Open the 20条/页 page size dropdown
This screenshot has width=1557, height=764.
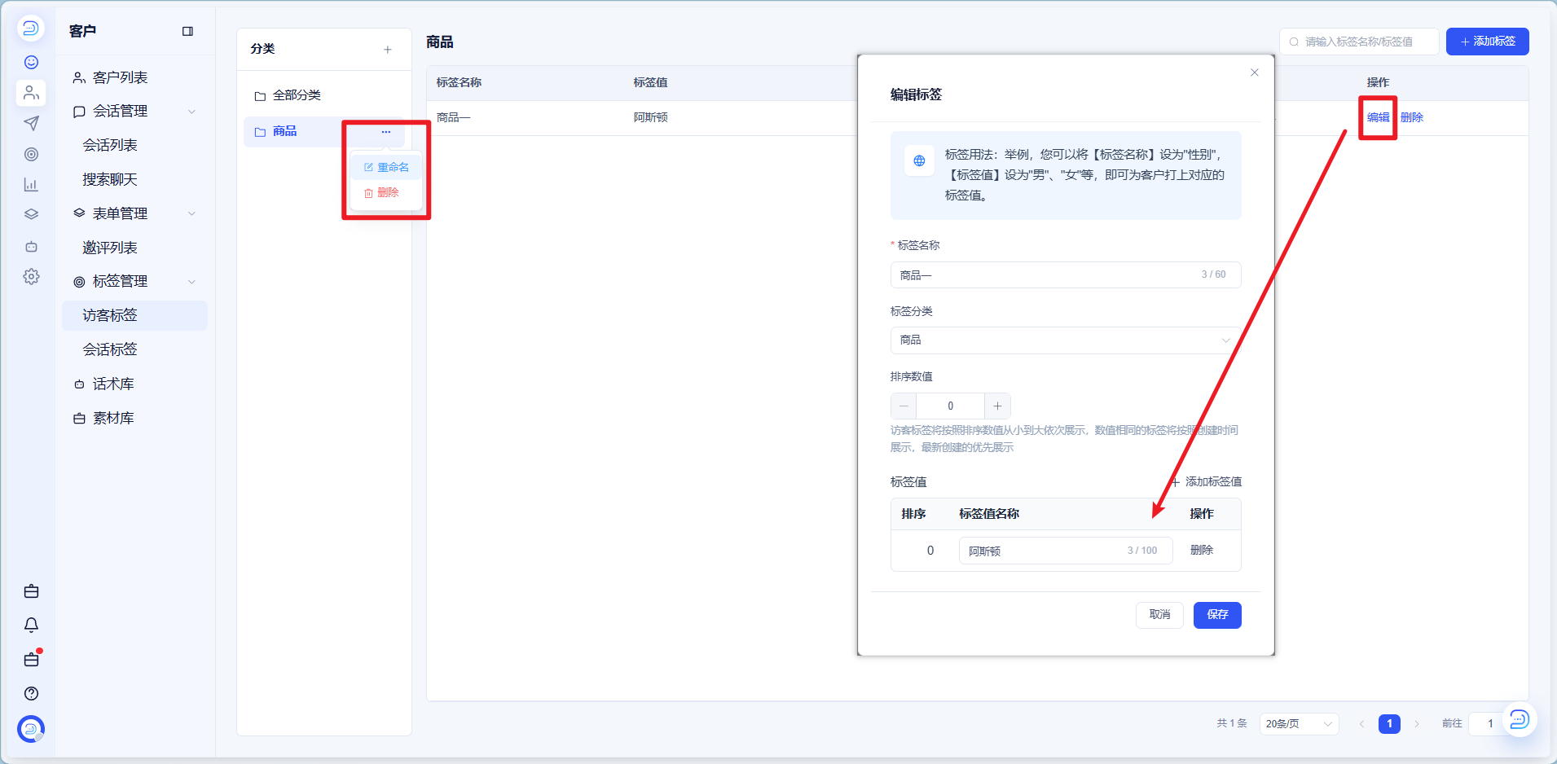tap(1299, 723)
